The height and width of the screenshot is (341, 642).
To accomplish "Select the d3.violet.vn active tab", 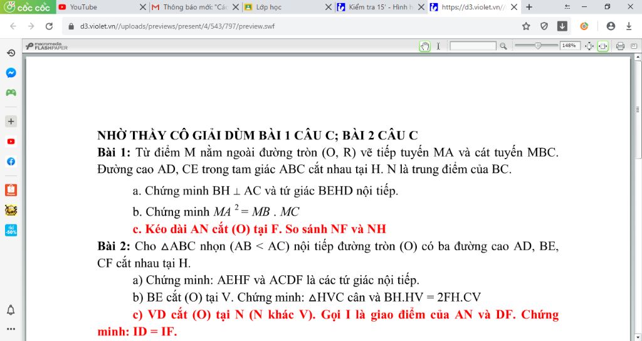I will 469,7.
